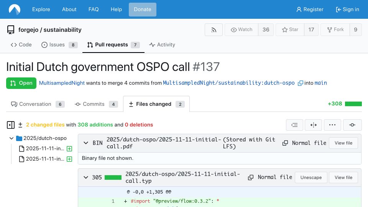Open MultisampledNight user profile
This screenshot has height=207, width=368.
point(62,83)
